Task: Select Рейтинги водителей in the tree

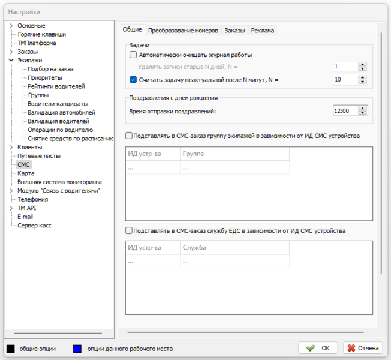Action: coord(55,86)
